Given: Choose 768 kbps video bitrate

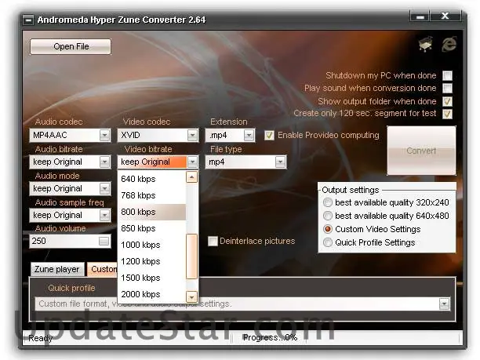Looking at the screenshot, I should 152,195.
